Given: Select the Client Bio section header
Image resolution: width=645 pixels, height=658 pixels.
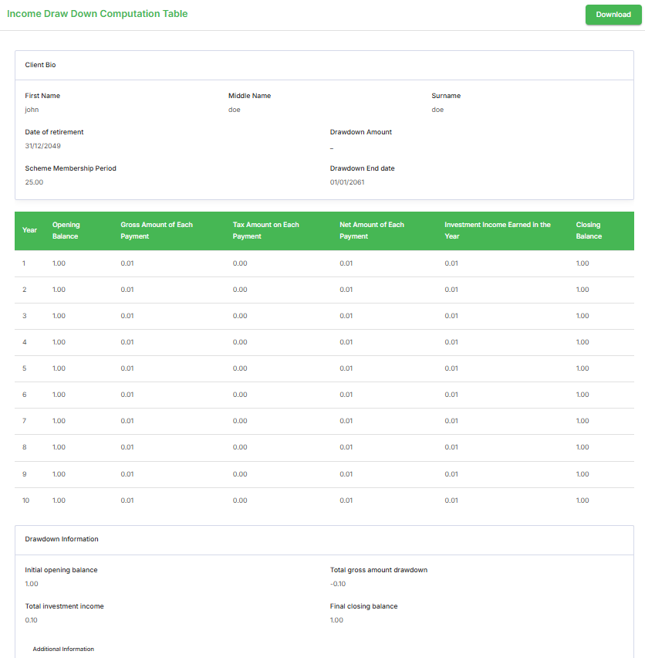Looking at the screenshot, I should pyautogui.click(x=40, y=65).
